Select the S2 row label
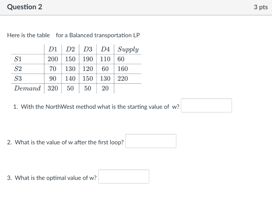 pyautogui.click(x=17, y=69)
